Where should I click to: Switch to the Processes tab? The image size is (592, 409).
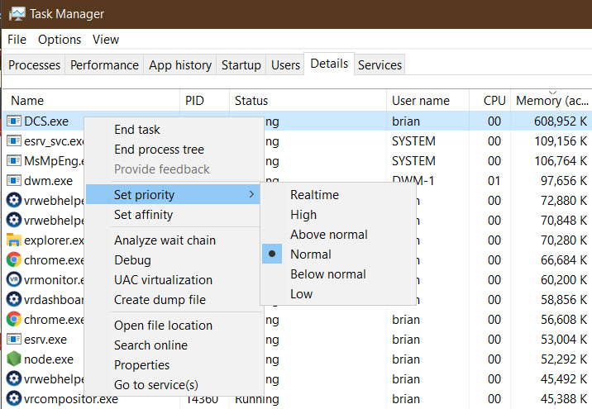35,65
